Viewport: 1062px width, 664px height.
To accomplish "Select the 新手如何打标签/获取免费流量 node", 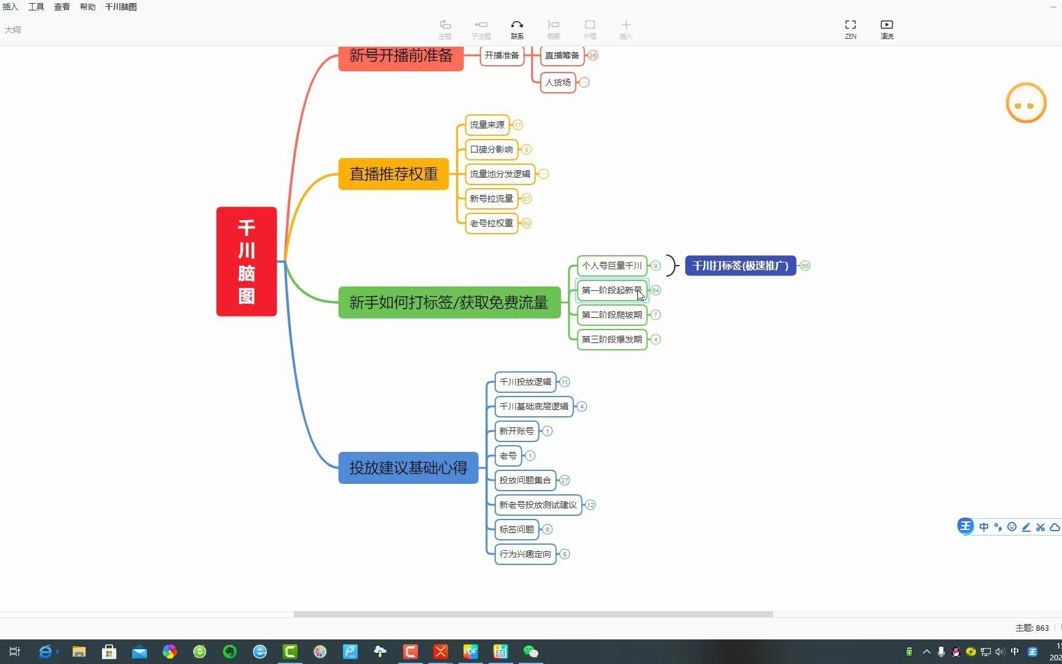I will (x=449, y=302).
